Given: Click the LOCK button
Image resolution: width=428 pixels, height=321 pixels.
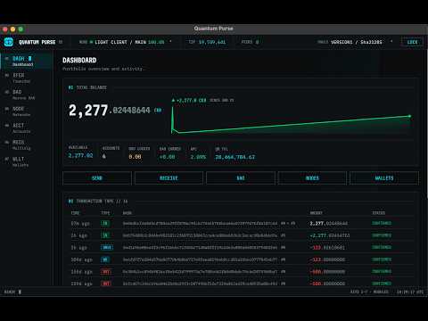Looking at the screenshot, I should tap(412, 42).
